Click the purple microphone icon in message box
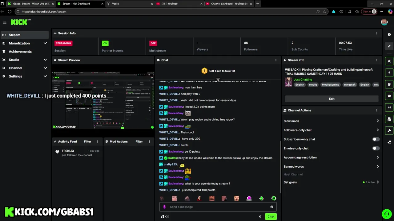This screenshot has width=394, height=221. [x=164, y=207]
